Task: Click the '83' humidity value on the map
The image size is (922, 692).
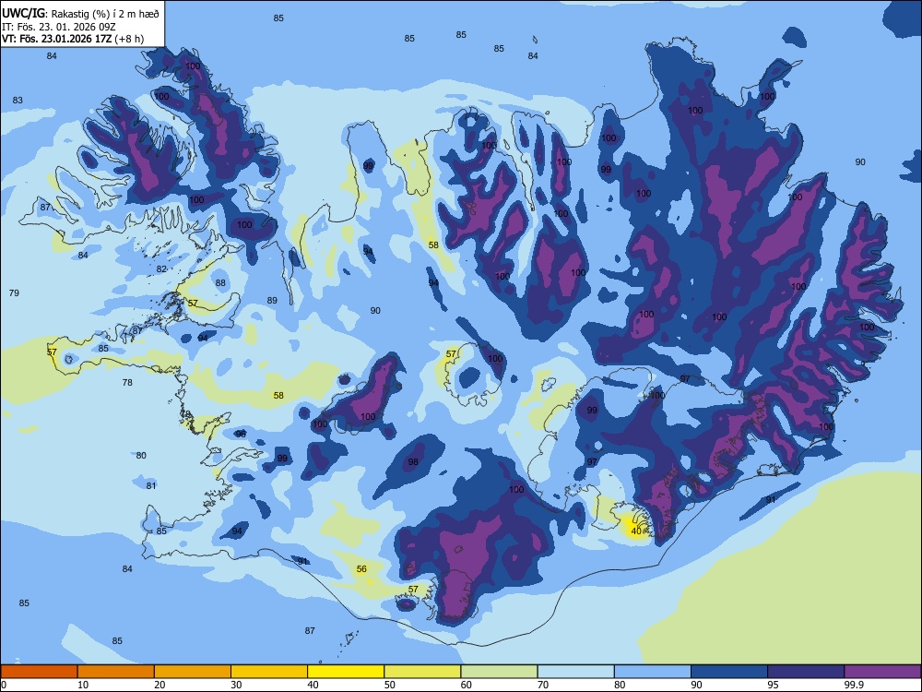Action: [x=18, y=100]
